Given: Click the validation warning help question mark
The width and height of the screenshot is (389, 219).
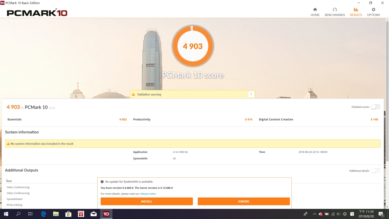Looking at the screenshot, I should [251, 94].
